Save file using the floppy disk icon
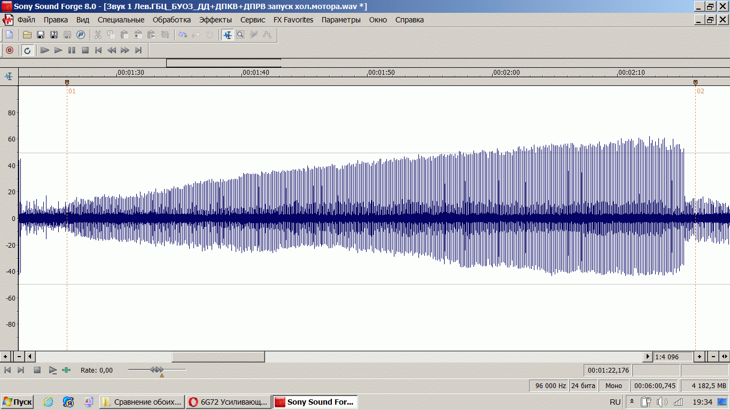 pyautogui.click(x=40, y=35)
